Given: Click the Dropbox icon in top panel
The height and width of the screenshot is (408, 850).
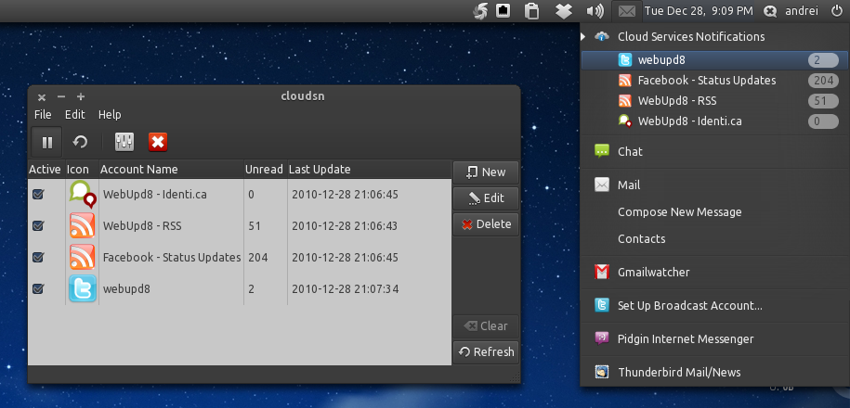Looking at the screenshot, I should pyautogui.click(x=563, y=11).
